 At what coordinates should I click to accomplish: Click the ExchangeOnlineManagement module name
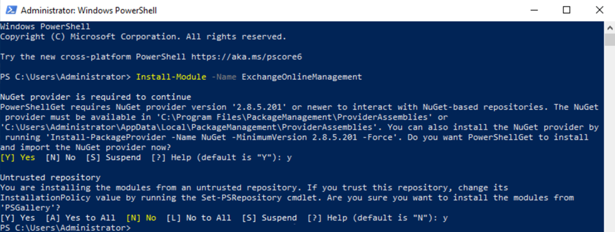tap(302, 77)
